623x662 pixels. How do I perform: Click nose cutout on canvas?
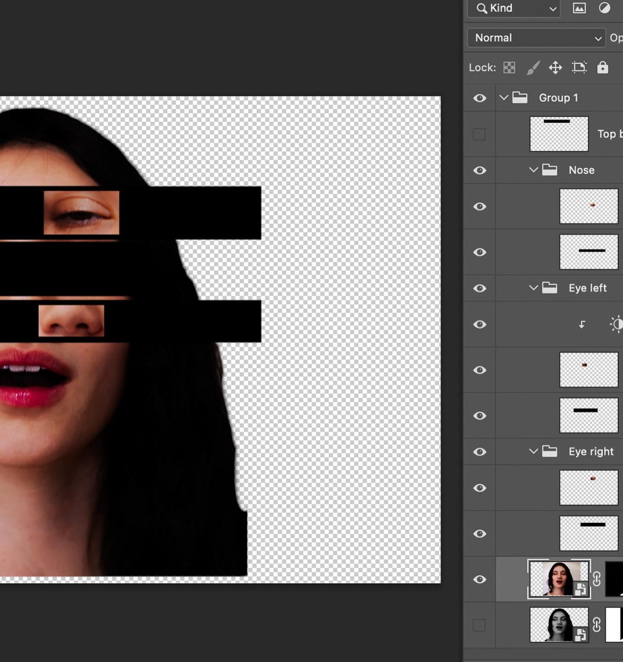point(71,321)
